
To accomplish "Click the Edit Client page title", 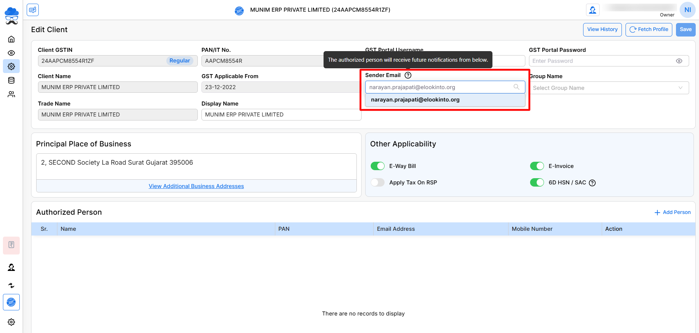I will pyautogui.click(x=49, y=30).
